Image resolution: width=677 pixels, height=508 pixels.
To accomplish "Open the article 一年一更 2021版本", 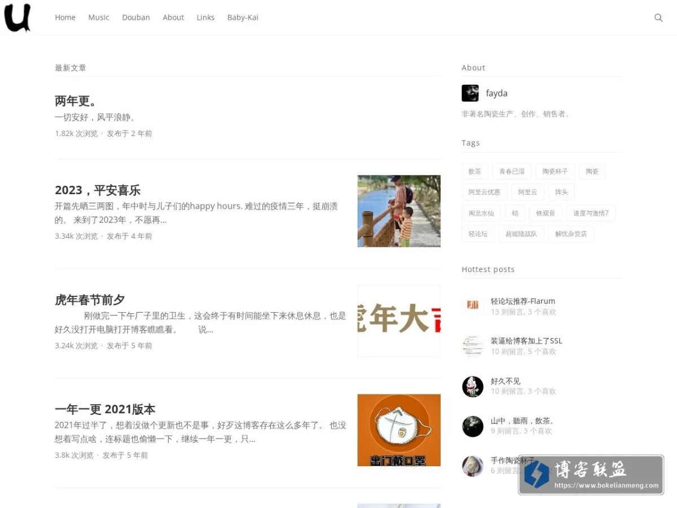I will pos(105,409).
